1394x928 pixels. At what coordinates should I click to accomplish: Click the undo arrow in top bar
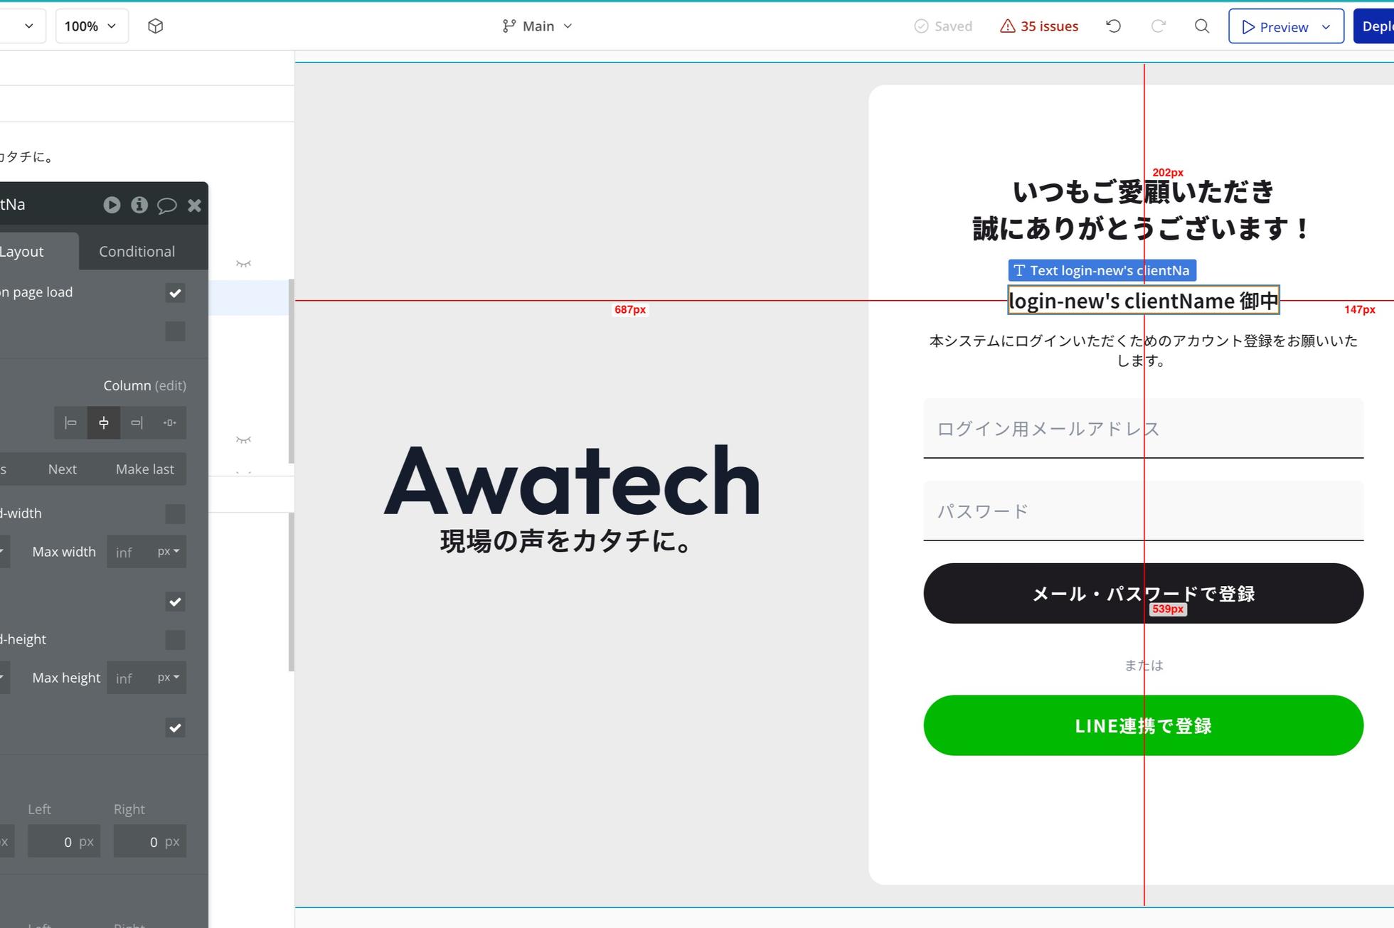pyautogui.click(x=1114, y=26)
